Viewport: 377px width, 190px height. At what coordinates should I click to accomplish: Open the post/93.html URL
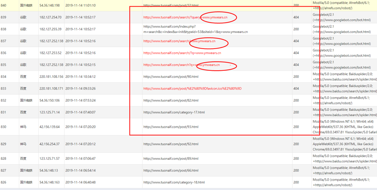click(171, 127)
